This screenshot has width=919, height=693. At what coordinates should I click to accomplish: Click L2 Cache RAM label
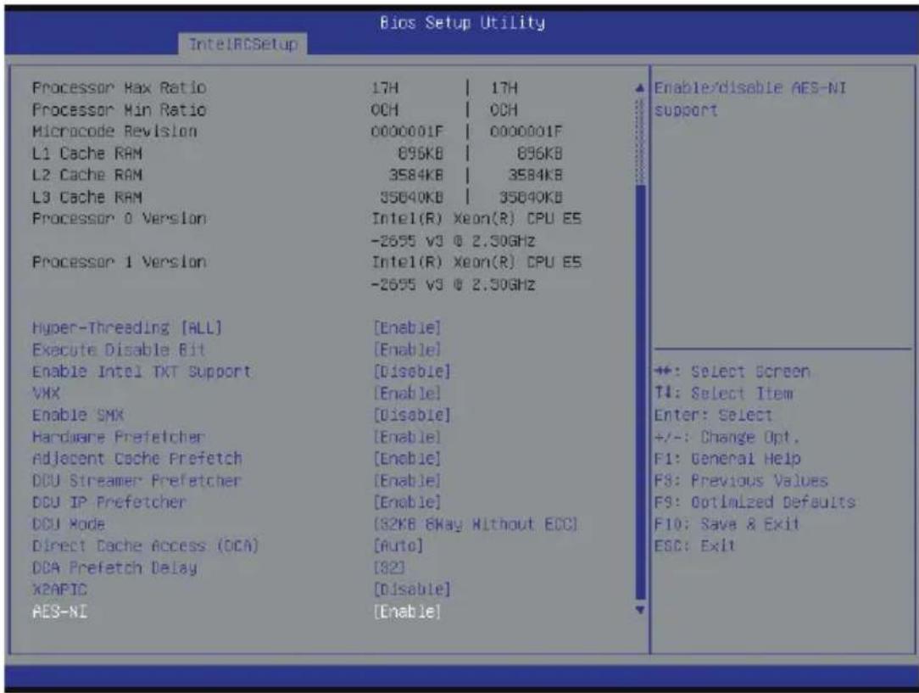[x=86, y=176]
